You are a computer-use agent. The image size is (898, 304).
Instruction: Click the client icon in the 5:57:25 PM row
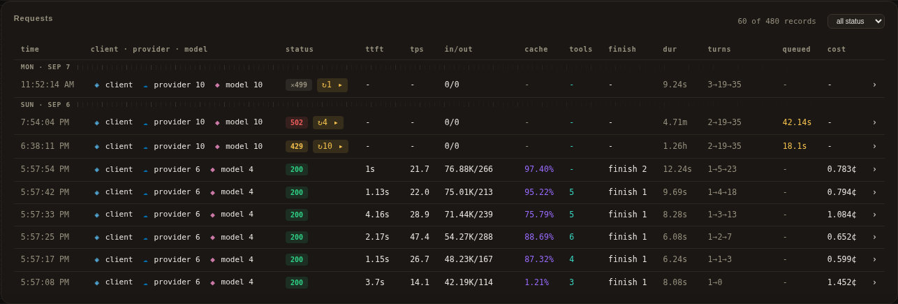[x=97, y=237]
